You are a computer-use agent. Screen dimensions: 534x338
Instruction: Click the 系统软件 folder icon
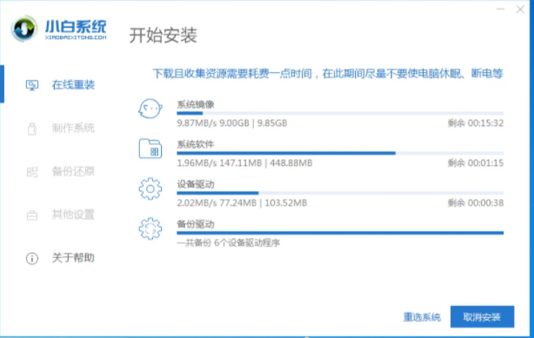tap(150, 149)
